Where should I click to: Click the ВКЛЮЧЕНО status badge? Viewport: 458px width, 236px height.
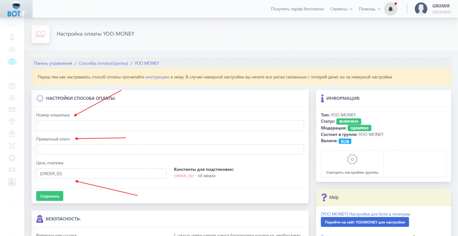349,121
